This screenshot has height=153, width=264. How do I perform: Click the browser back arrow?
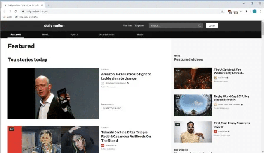pyautogui.click(x=5, y=11)
